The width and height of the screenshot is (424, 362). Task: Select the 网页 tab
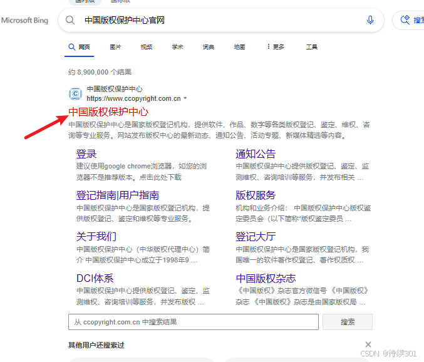click(x=80, y=47)
